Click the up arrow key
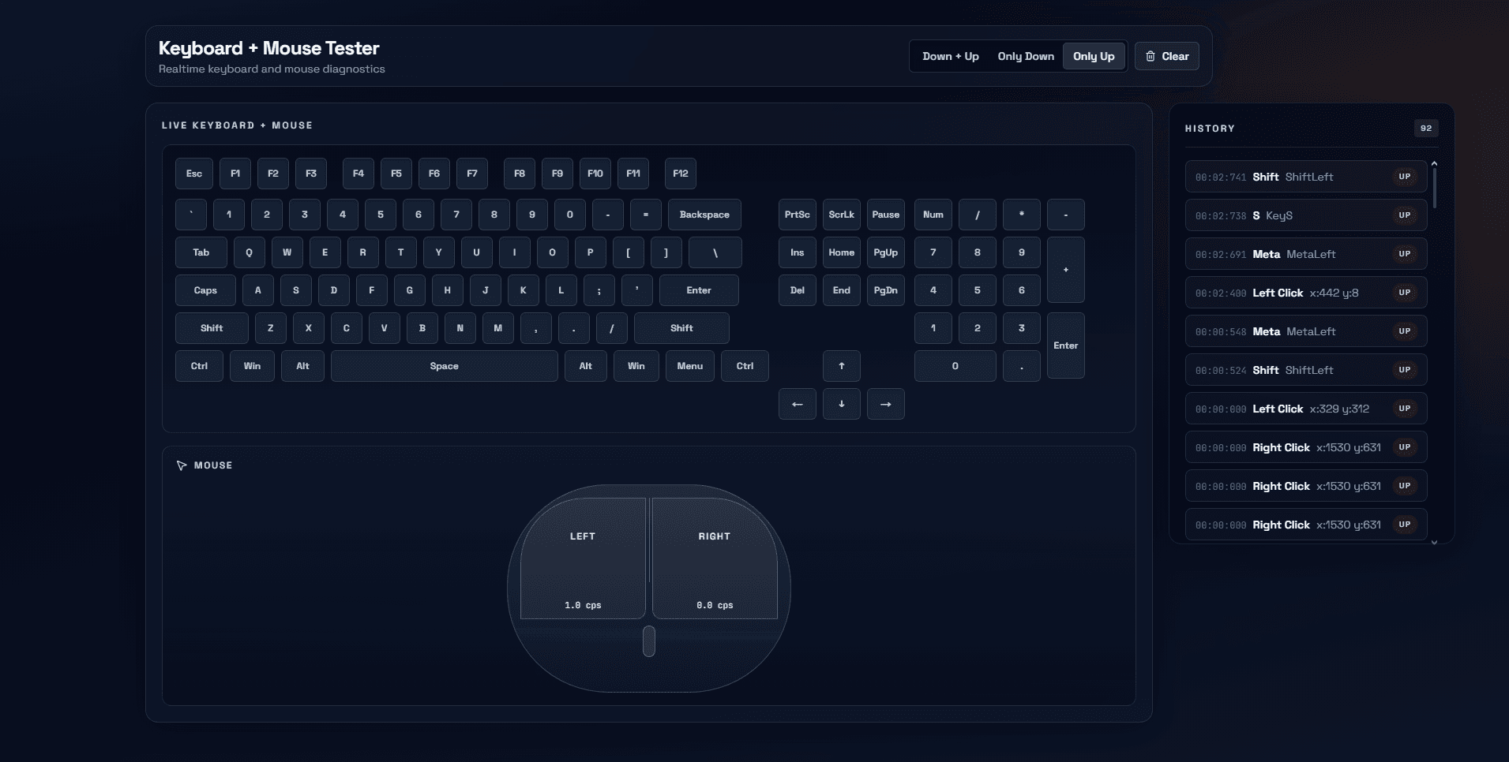1509x762 pixels. pyautogui.click(x=842, y=366)
